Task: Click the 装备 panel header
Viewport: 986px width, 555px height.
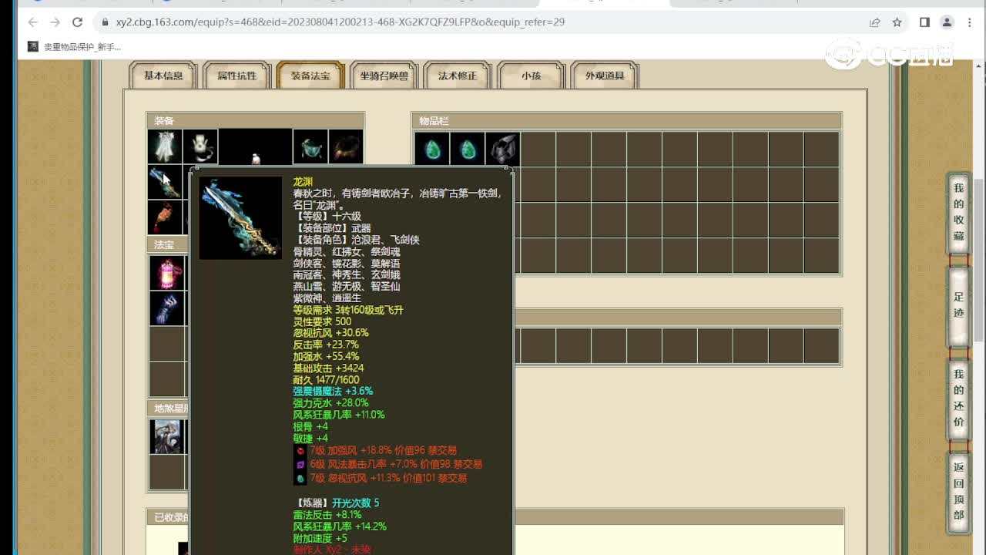Action: coord(255,120)
